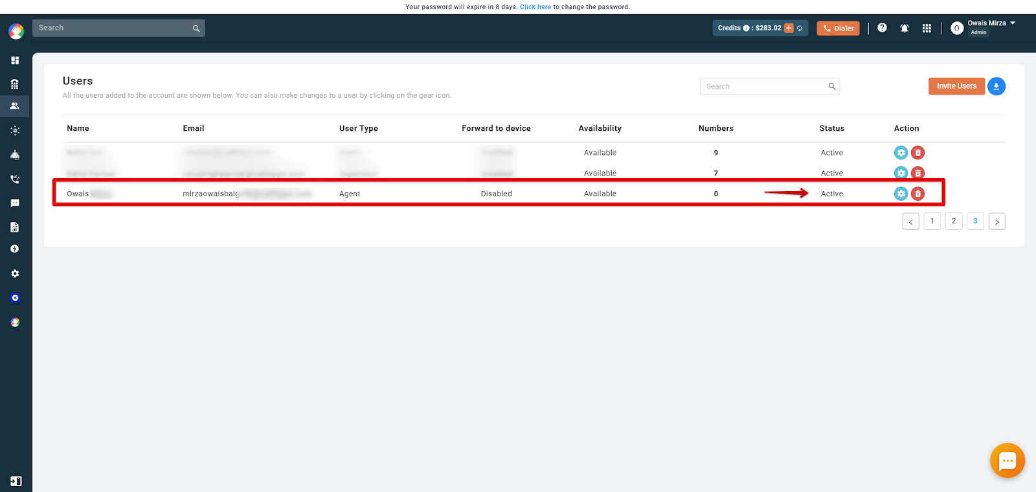
Task: Delete Owais user with trash icon
Action: click(918, 194)
